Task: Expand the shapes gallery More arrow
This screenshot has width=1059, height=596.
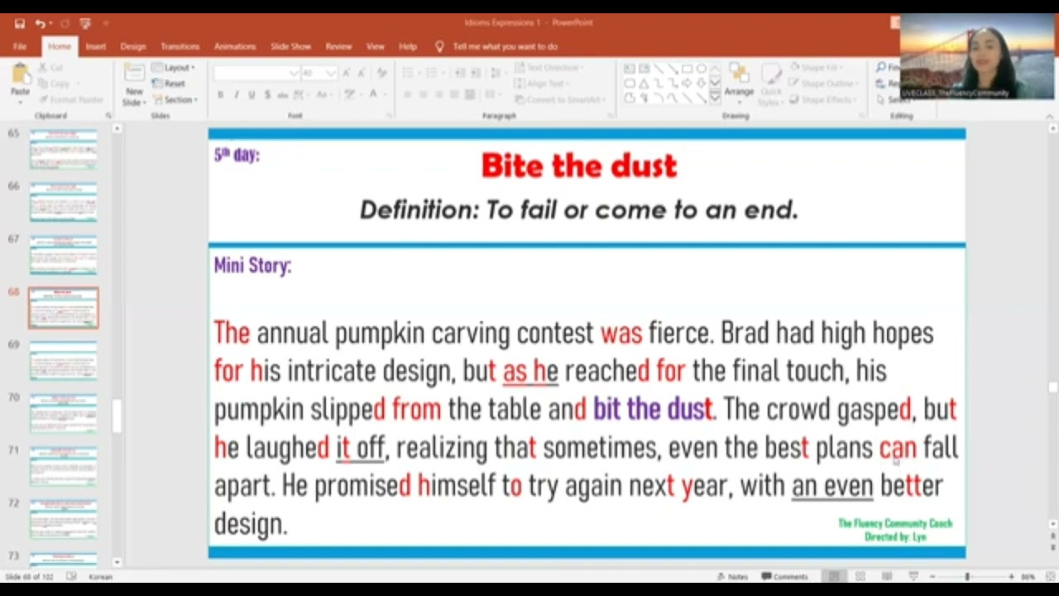Action: tap(716, 99)
